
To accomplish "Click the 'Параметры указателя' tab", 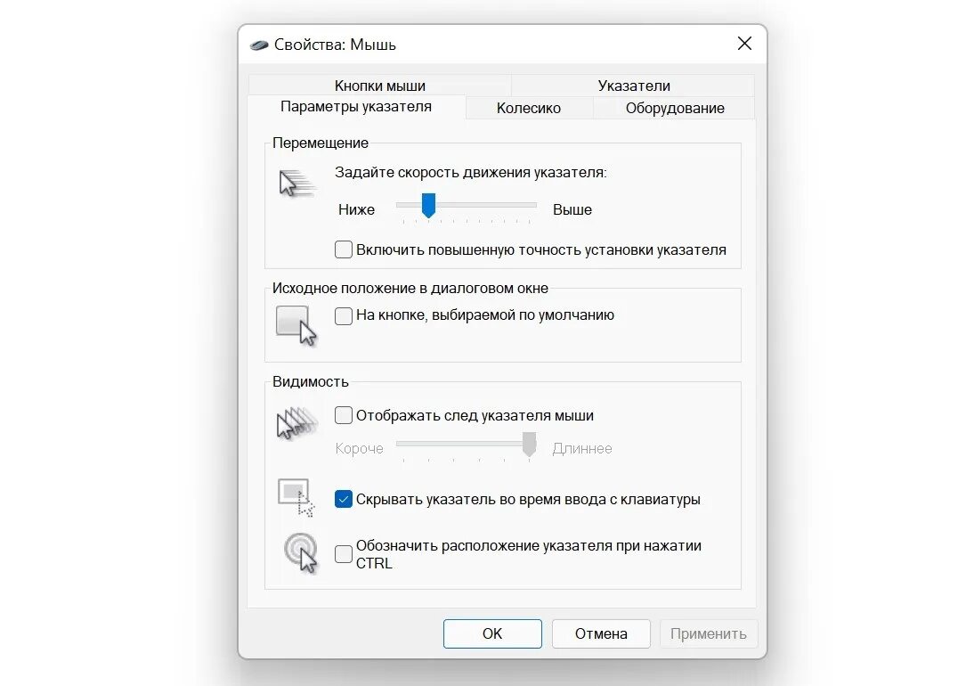I will [x=356, y=106].
